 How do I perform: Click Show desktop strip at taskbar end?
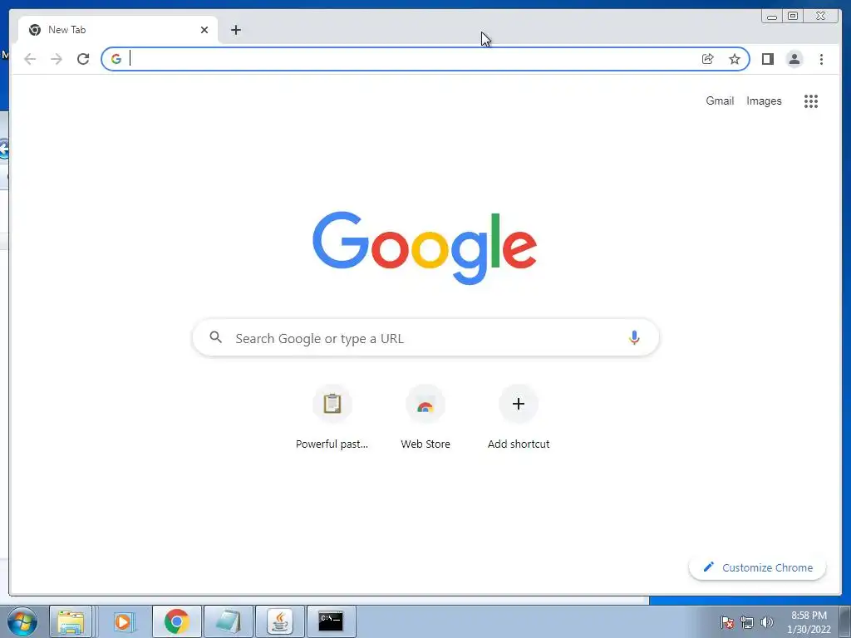845,621
